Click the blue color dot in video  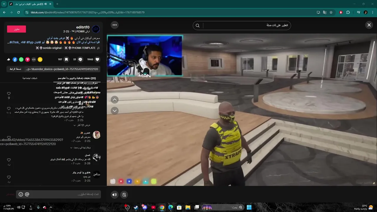click(x=129, y=182)
